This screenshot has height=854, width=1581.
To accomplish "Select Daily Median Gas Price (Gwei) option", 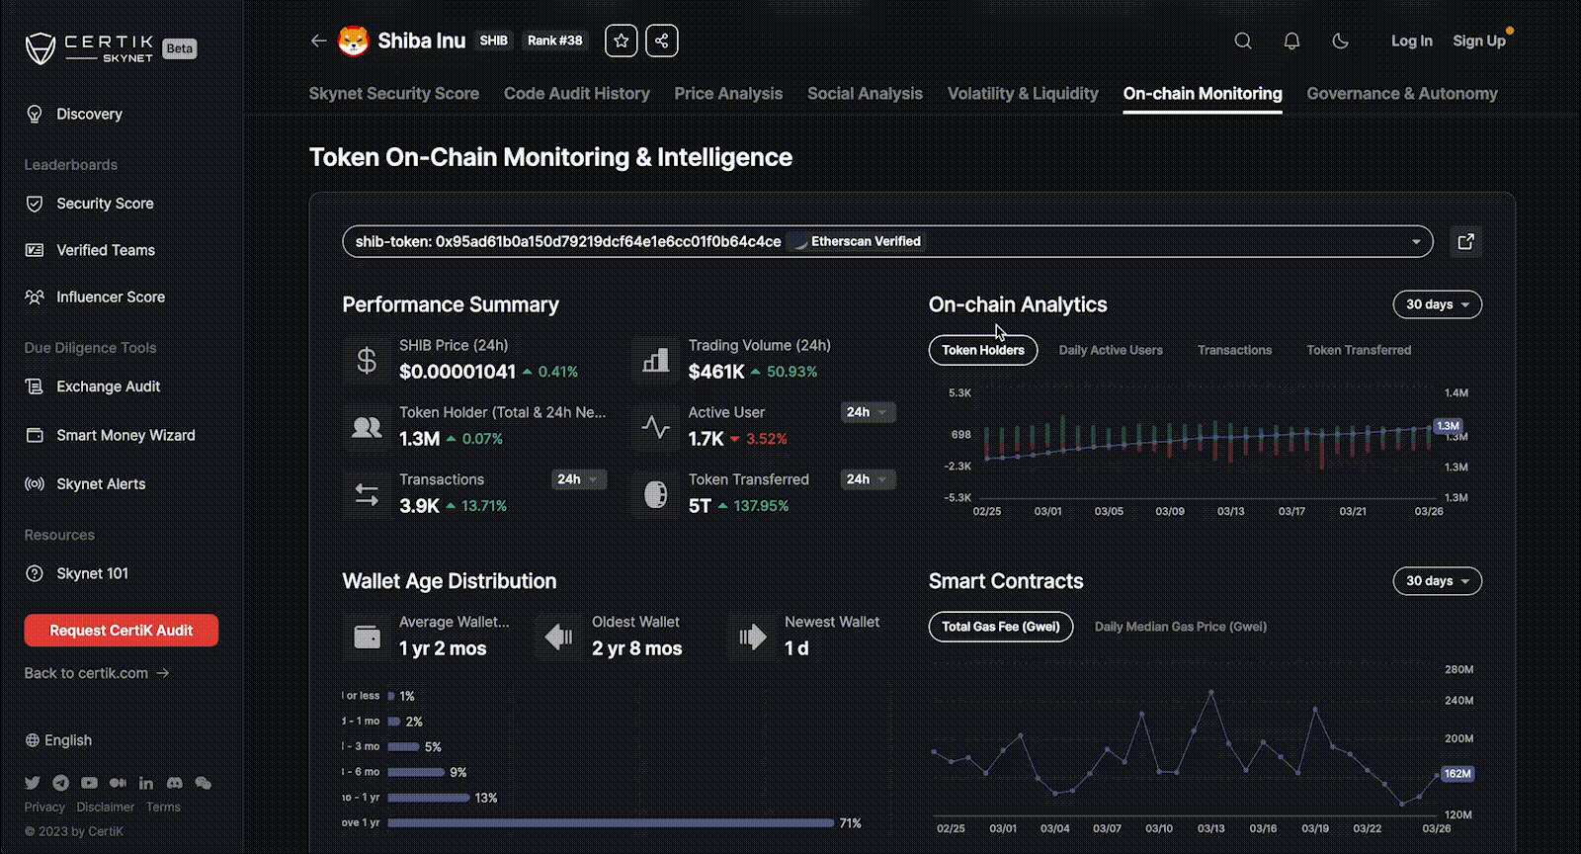I will tap(1181, 627).
